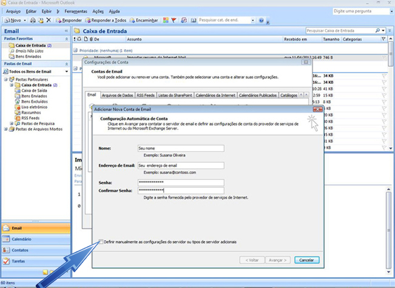Image resolution: width=395 pixels, height=288 pixels.
Task: Click in the Endereço de Email field
Action: click(181, 165)
